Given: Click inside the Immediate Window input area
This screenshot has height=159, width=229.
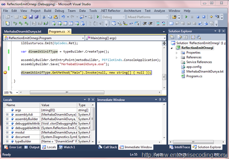Looking at the screenshot, I should 130,121.
